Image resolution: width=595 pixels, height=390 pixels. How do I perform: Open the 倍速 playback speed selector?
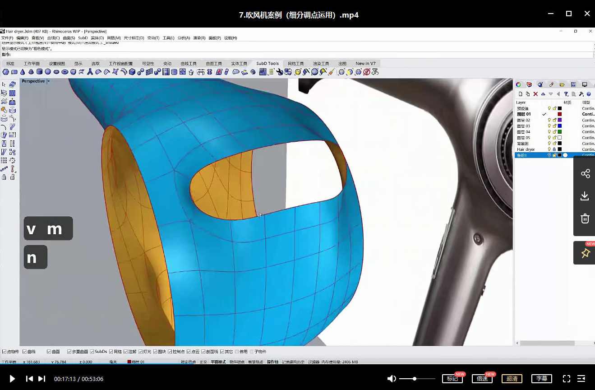pos(482,379)
